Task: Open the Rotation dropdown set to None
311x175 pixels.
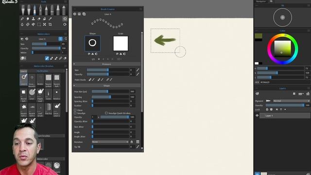Action: pyautogui.click(x=110, y=142)
